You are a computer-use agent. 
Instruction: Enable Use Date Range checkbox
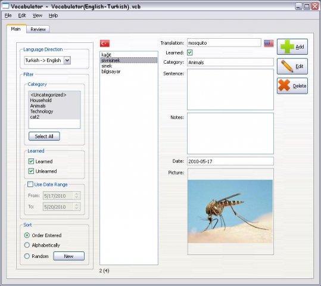30,184
